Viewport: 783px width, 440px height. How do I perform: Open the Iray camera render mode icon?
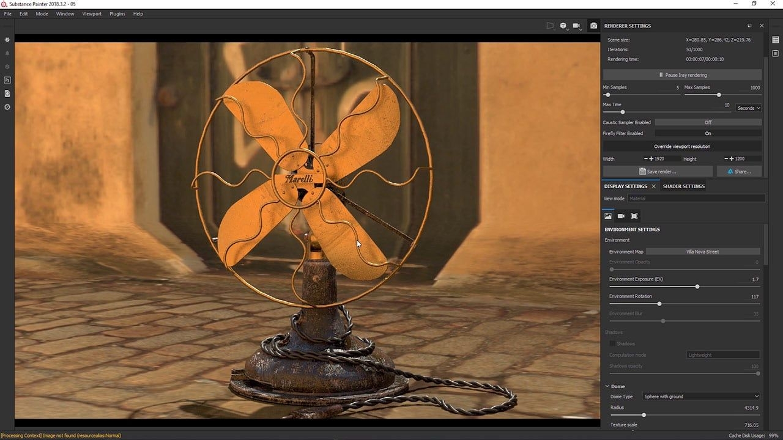point(593,26)
